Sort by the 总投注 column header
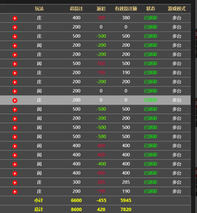This screenshot has width=197, height=213. (x=76, y=9)
